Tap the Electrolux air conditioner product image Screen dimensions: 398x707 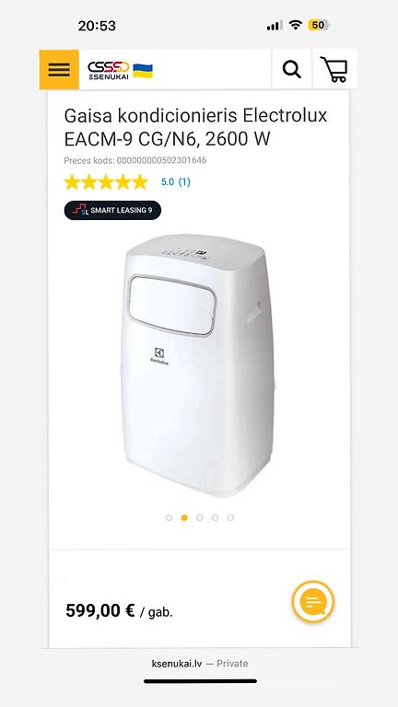198,365
